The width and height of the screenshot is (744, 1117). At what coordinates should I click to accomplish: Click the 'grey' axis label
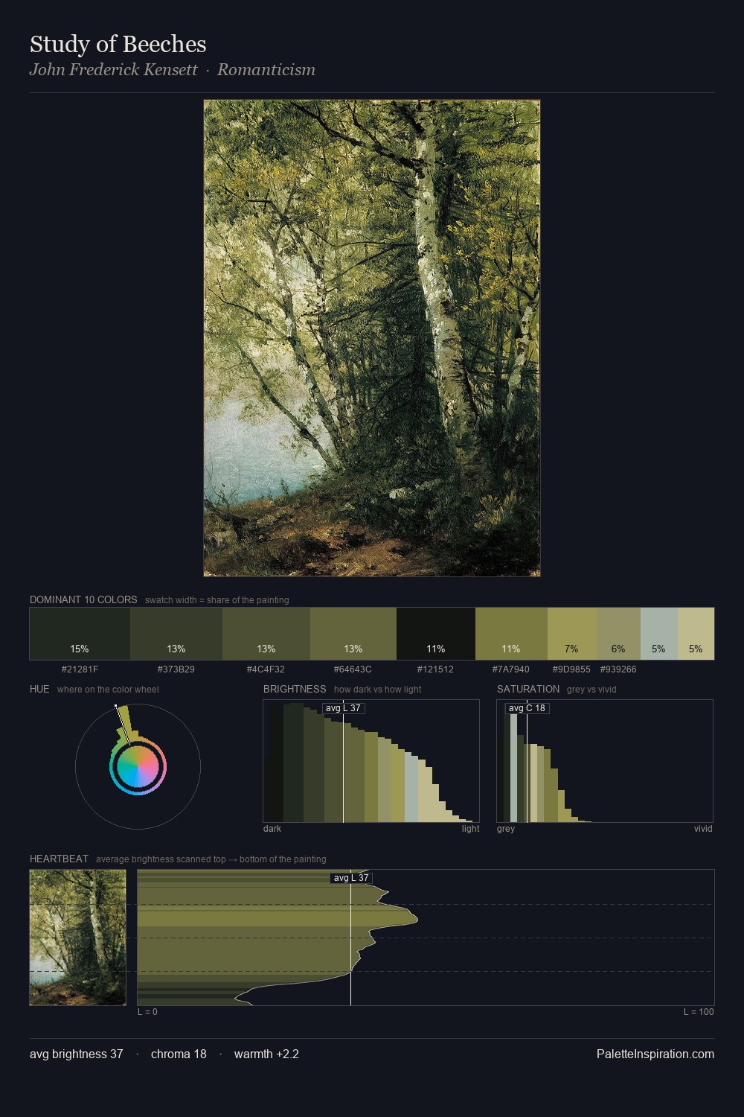pyautogui.click(x=506, y=828)
